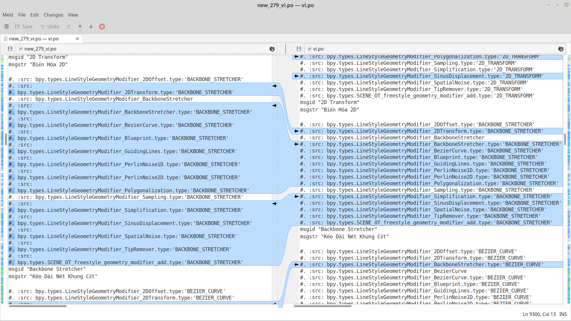Click the new comparison icon in toolbar
Screen dimensions: 571x321
click(x=7, y=26)
